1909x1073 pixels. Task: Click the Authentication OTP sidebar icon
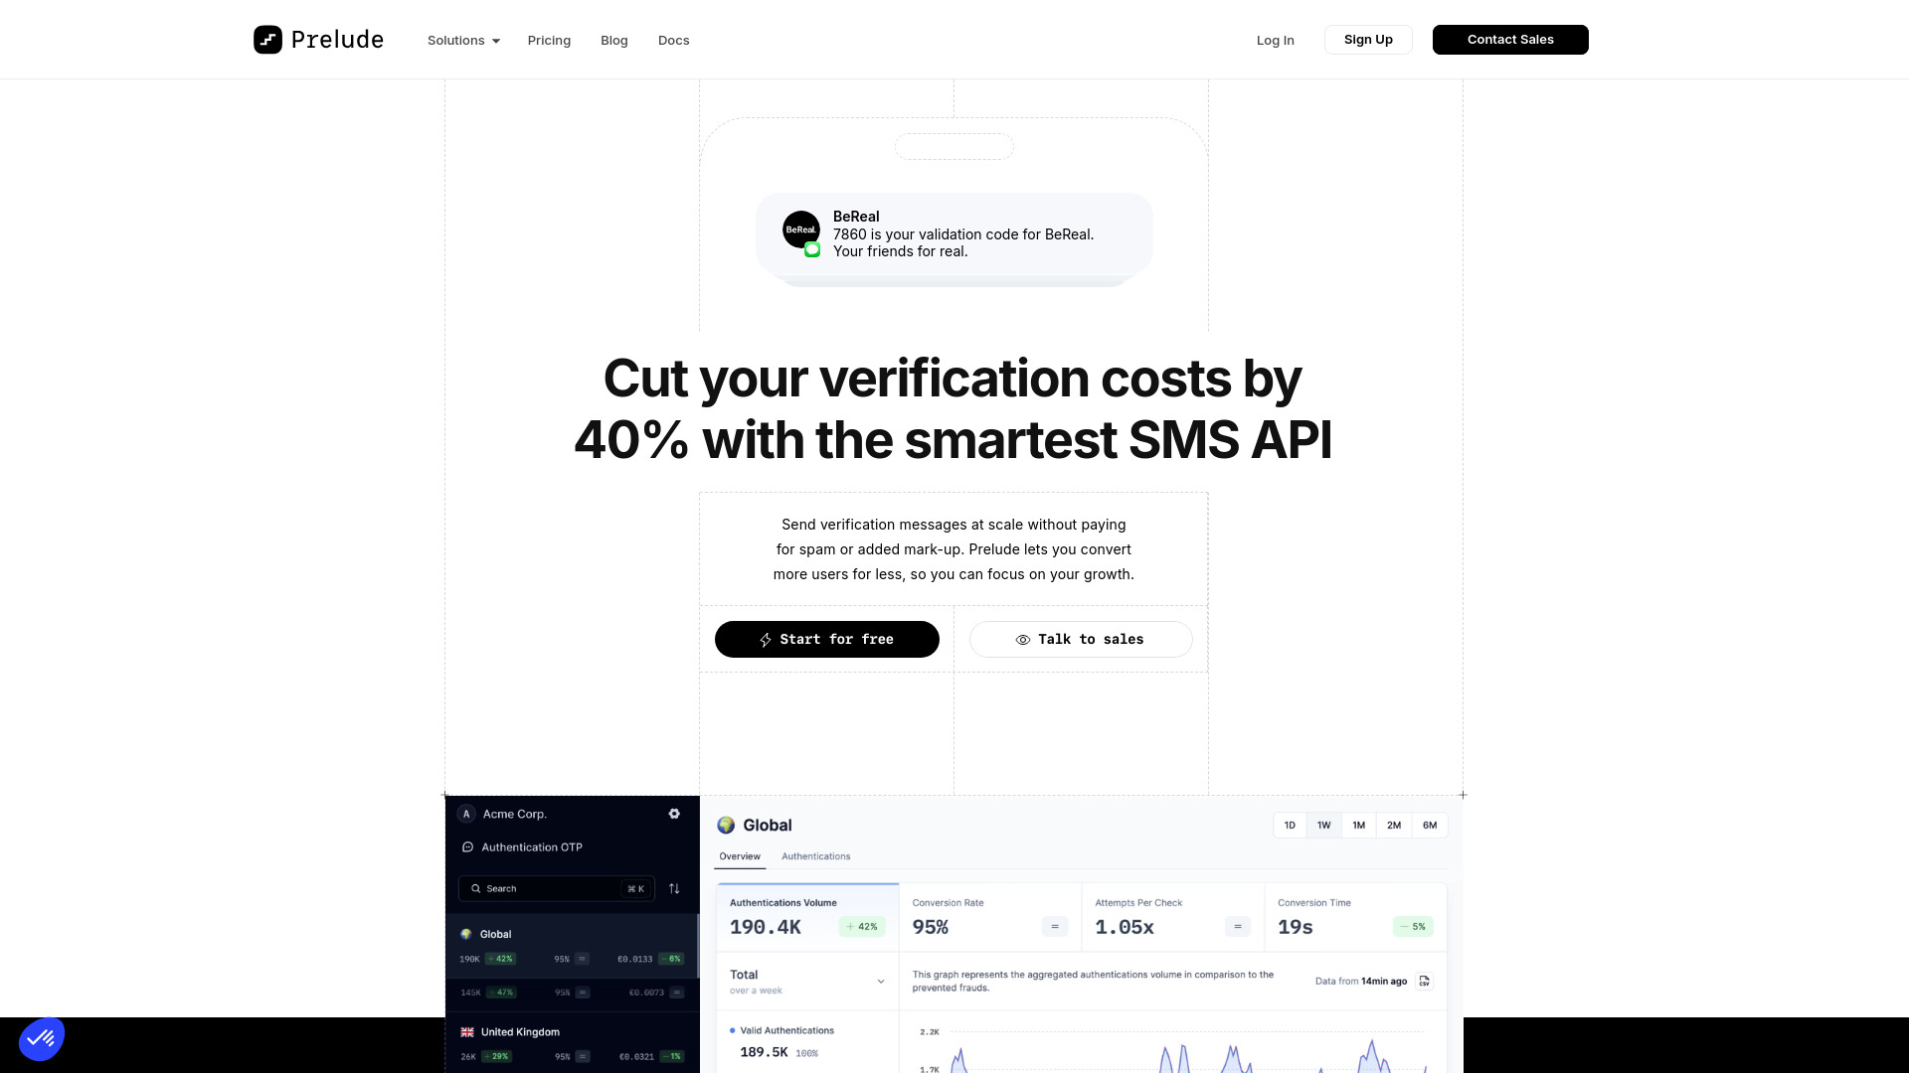(468, 846)
